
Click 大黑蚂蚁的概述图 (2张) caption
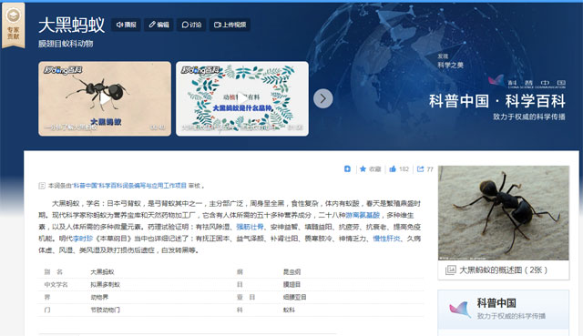[503, 270]
